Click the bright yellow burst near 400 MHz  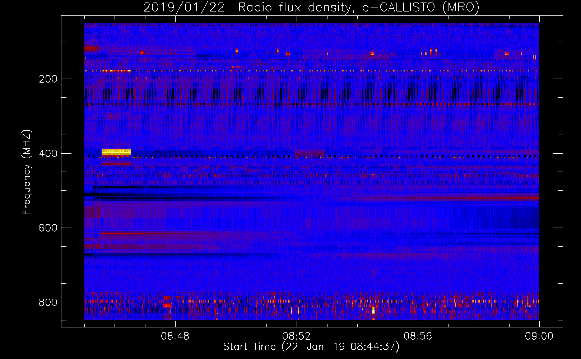click(116, 152)
